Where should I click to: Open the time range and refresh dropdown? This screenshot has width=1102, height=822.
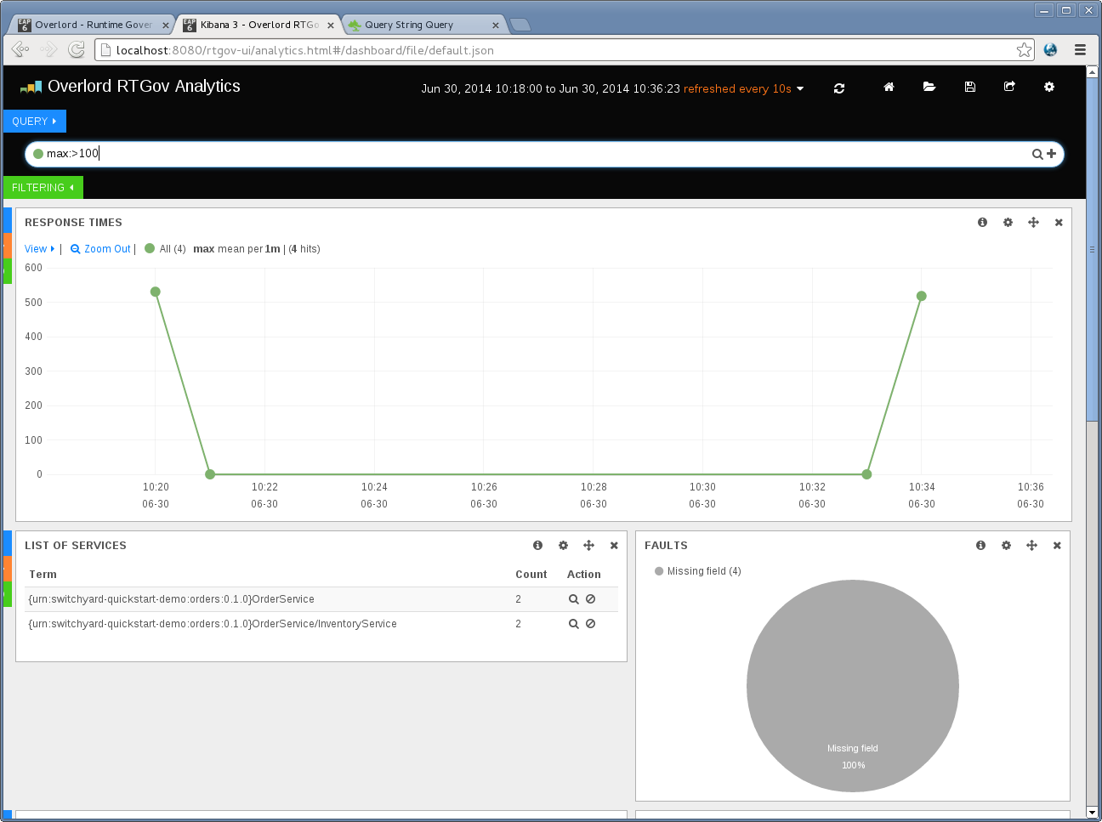tap(742, 88)
